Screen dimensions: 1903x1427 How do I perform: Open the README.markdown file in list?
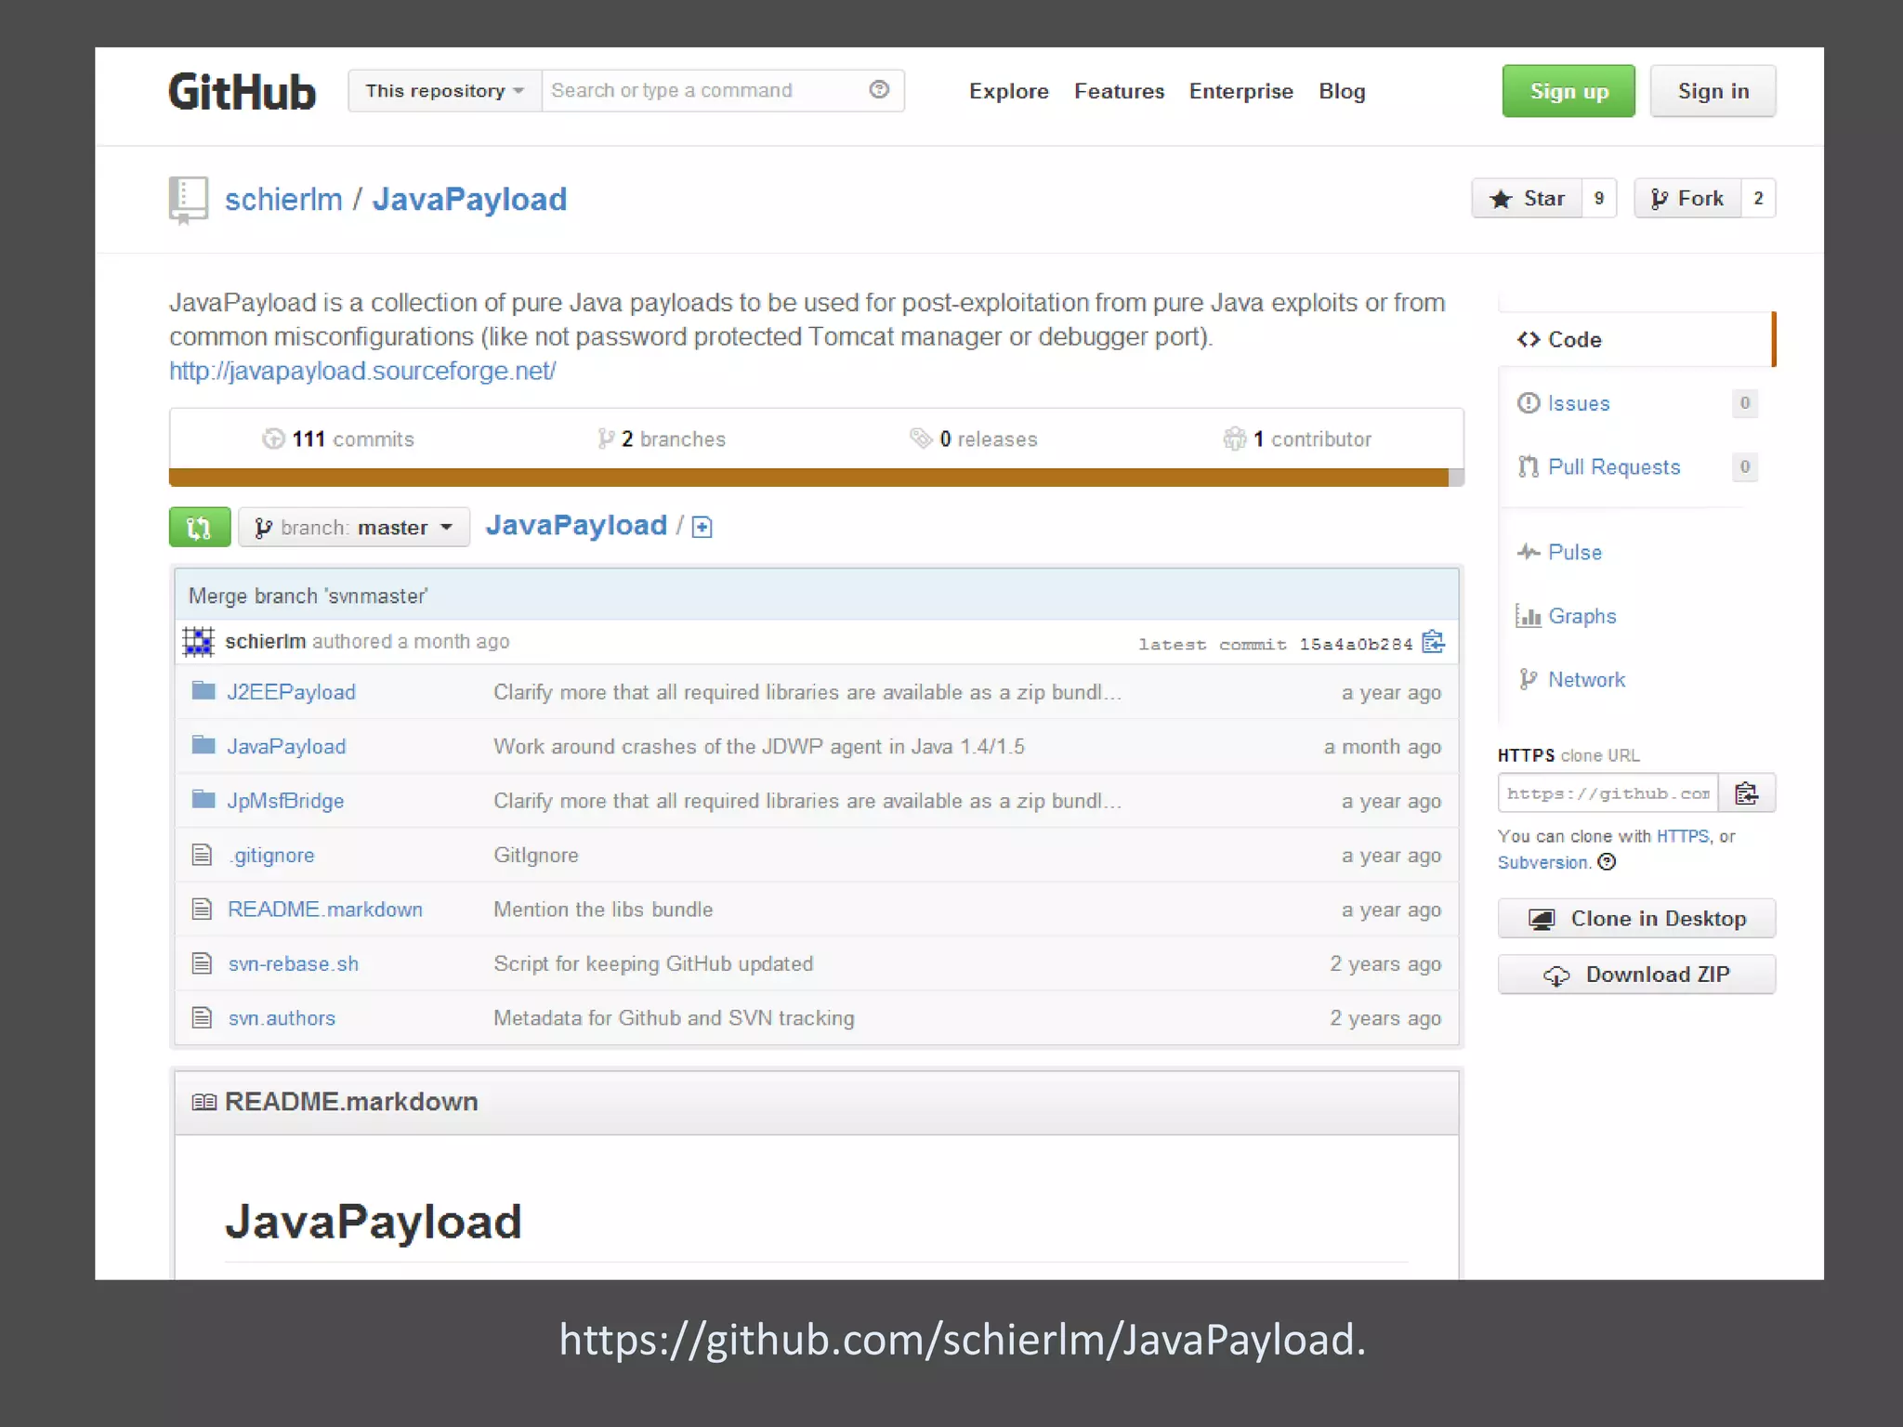[325, 910]
